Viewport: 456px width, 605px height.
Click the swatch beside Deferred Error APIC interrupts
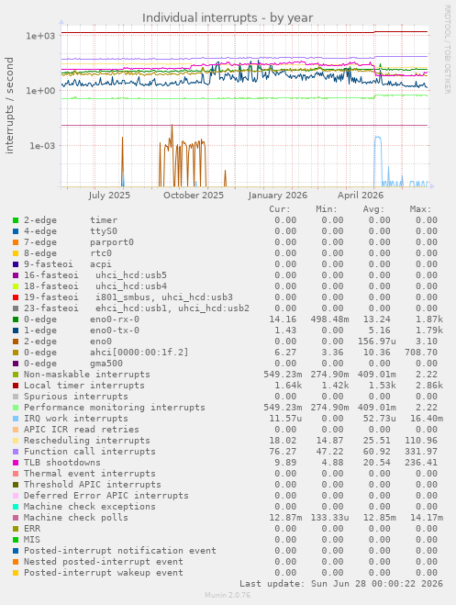click(x=16, y=496)
